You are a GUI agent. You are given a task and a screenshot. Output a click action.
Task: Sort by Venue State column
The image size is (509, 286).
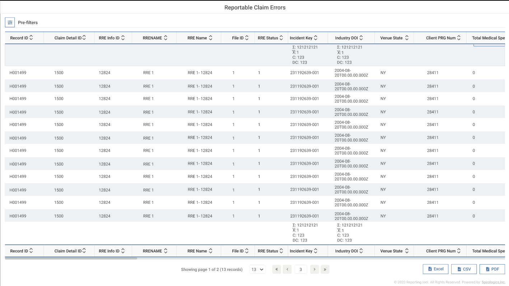407,38
